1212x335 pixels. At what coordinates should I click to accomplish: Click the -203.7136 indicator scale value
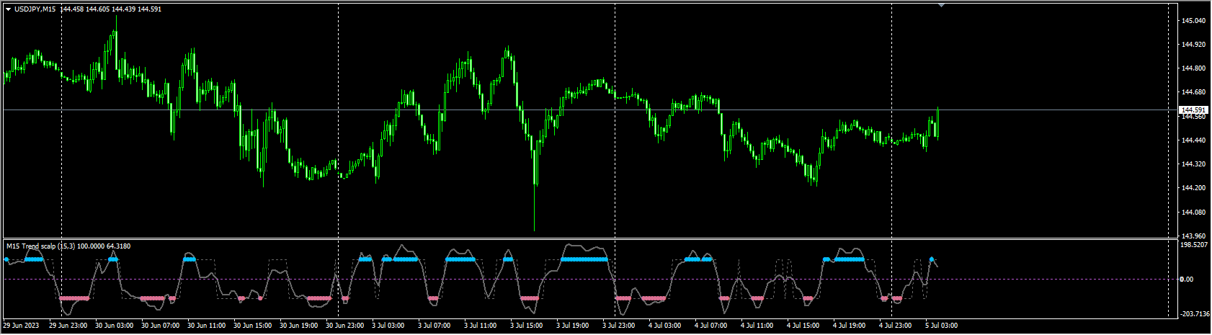point(1195,313)
